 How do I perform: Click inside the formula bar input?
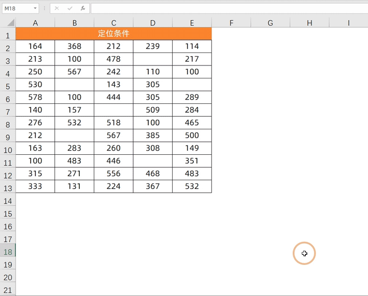pyautogui.click(x=229, y=8)
